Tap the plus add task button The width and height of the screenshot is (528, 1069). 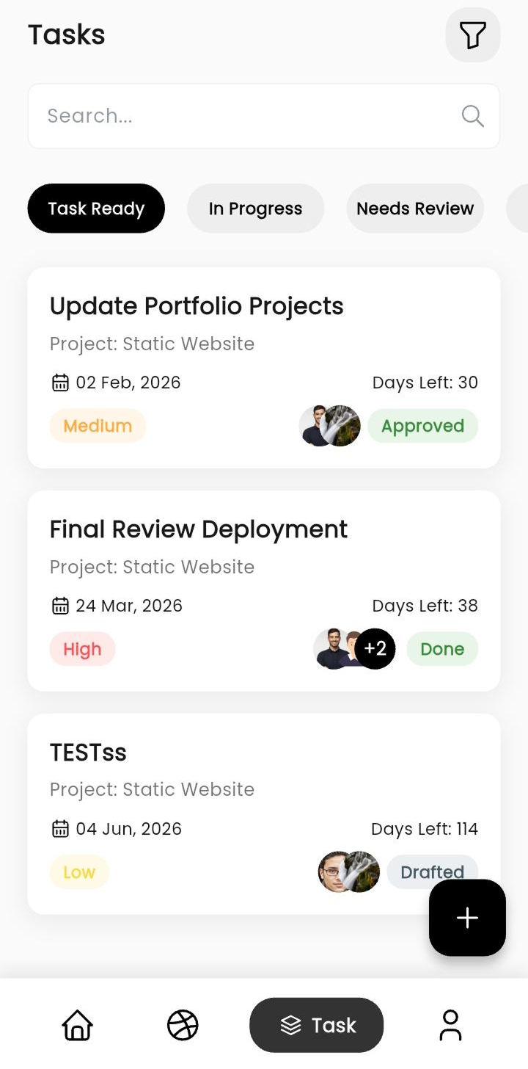pyautogui.click(x=467, y=918)
